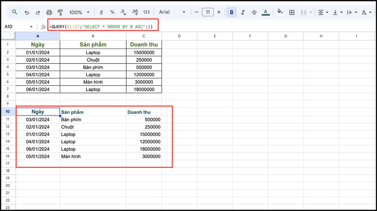Open the Name box dropdown arrow
Screen dimensions: 377x211
32,27
